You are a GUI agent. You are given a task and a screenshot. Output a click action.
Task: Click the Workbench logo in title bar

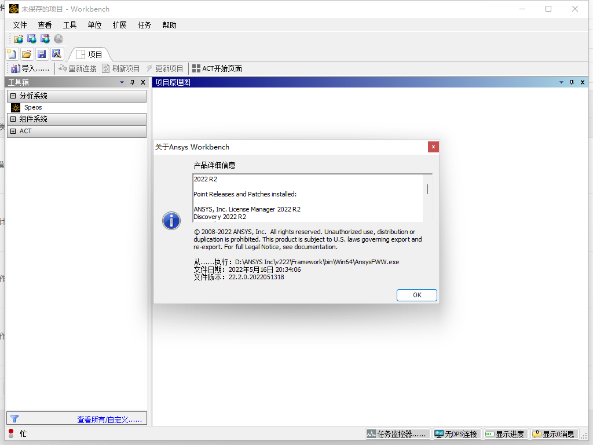[14, 9]
